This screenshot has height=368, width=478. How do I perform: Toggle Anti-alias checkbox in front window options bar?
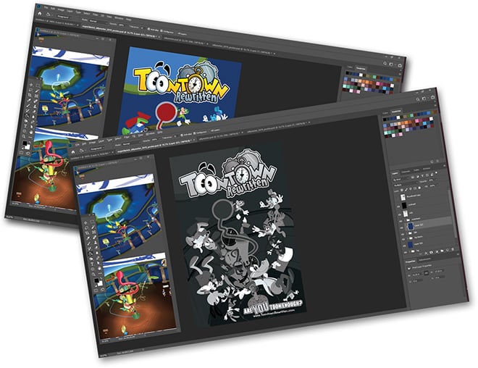[182, 135]
